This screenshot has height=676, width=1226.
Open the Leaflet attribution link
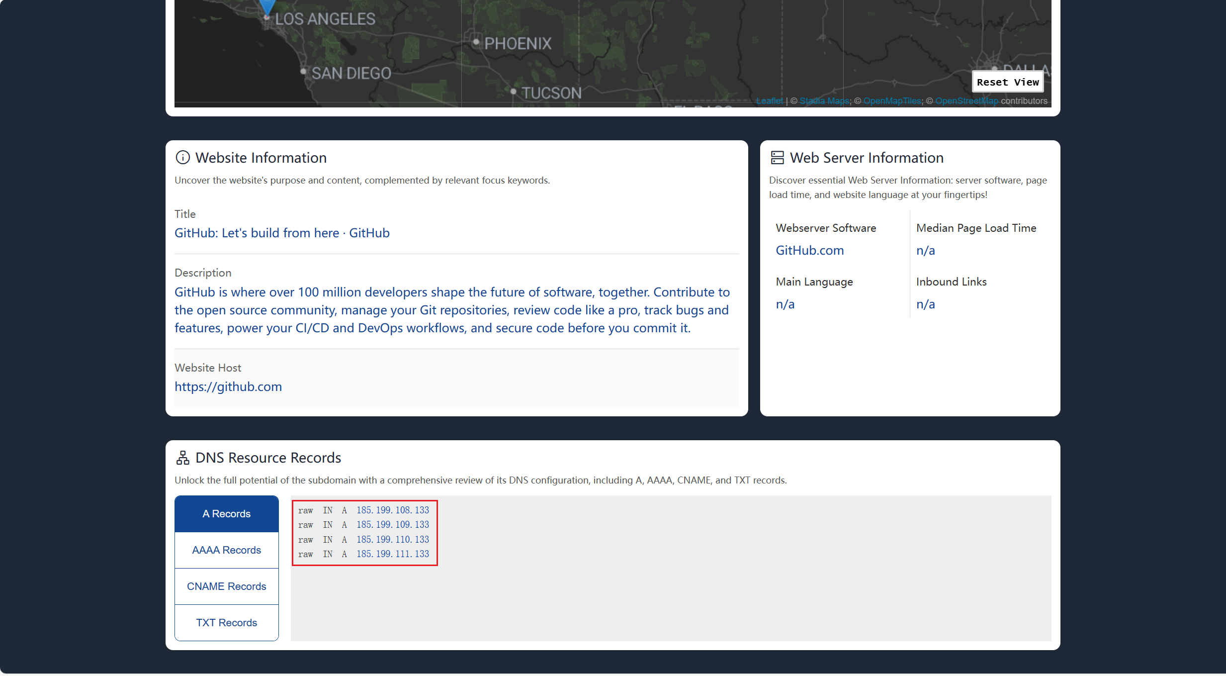[x=770, y=101]
